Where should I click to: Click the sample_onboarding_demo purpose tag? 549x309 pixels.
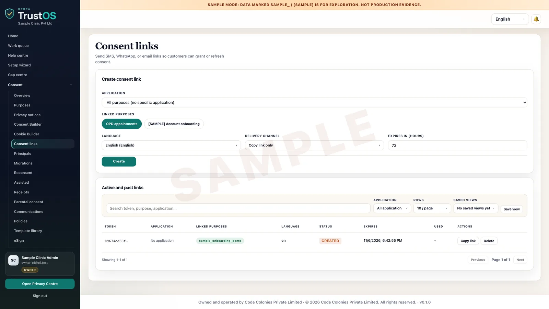(x=220, y=241)
